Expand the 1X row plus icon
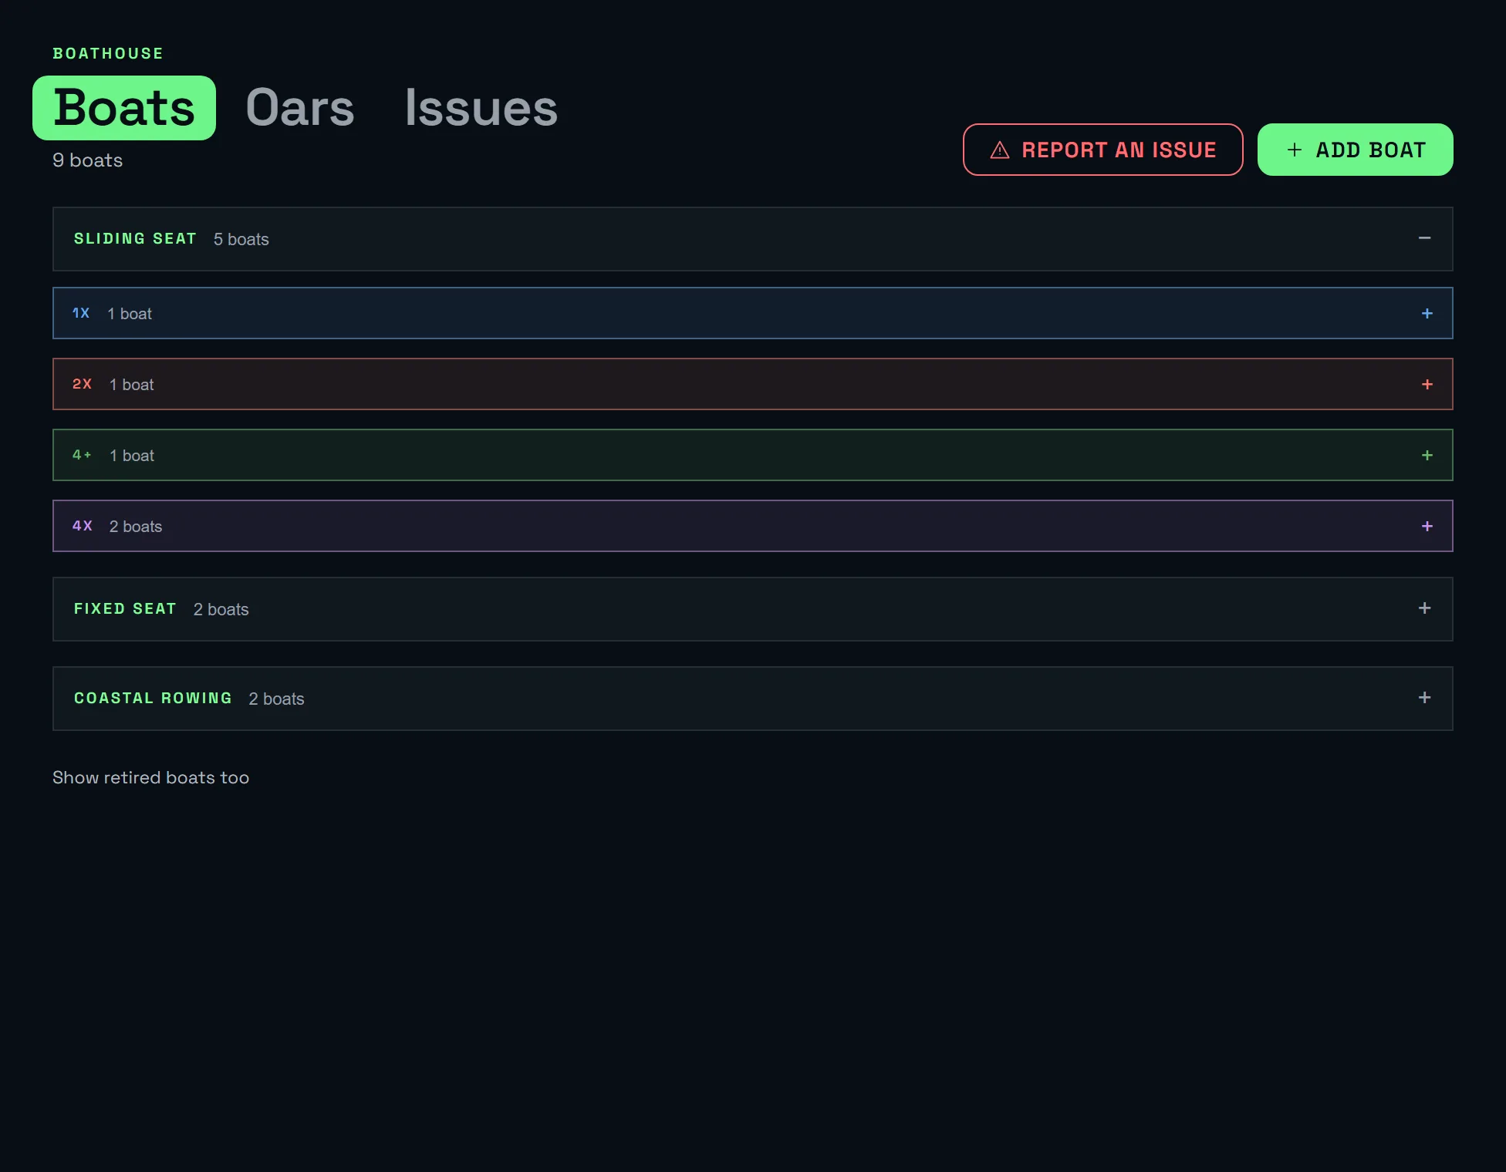1506x1172 pixels. (x=1427, y=313)
